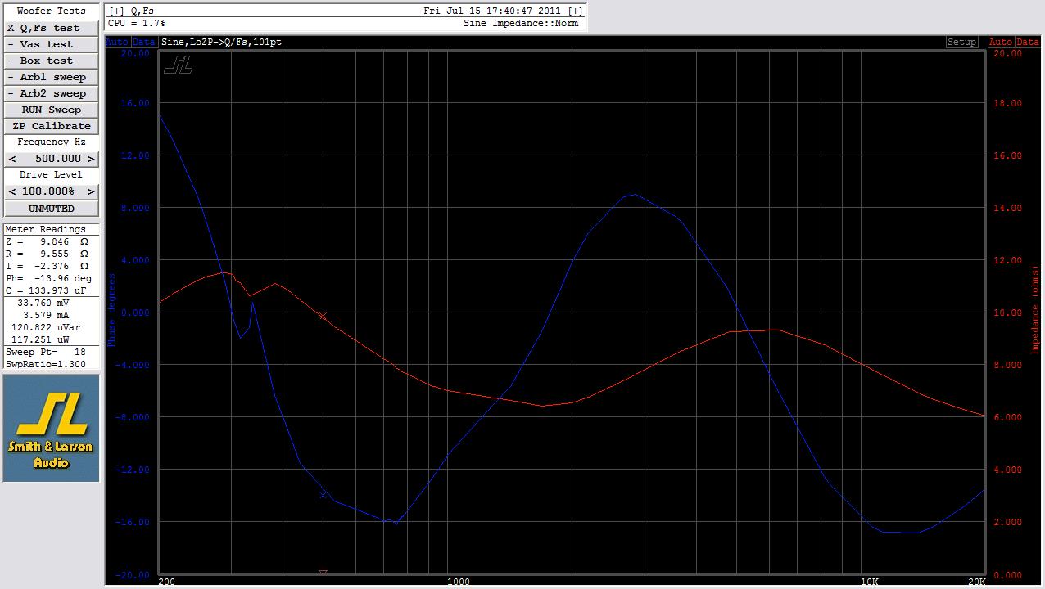Image resolution: width=1045 pixels, height=589 pixels.
Task: Increase frequency with the right arrow
Action: (x=90, y=159)
